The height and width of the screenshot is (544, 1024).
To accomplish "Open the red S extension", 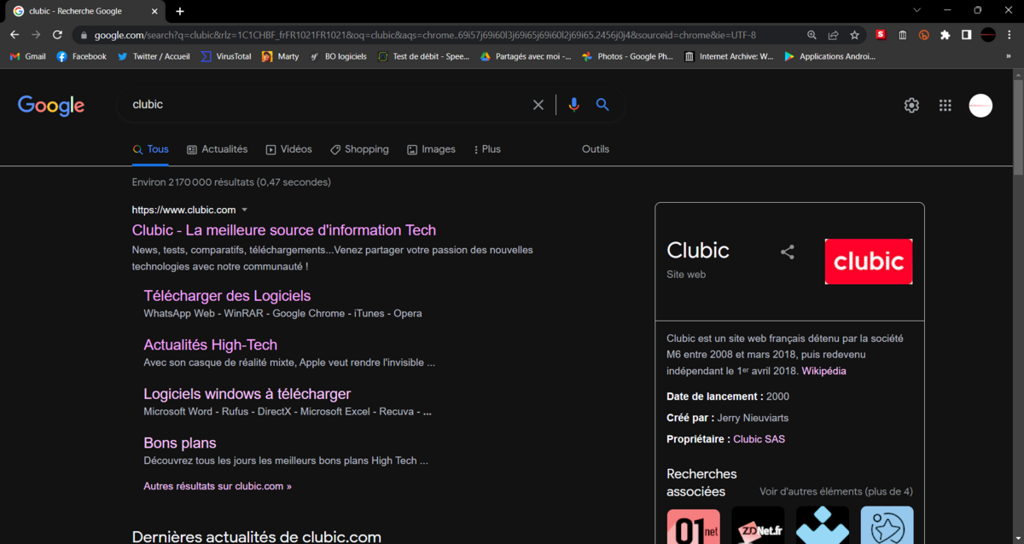I will tap(881, 35).
